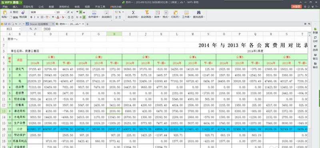The image size is (320, 148).
Task: Activate the Format Painter (格式刷) brush
Action: click(x=23, y=12)
